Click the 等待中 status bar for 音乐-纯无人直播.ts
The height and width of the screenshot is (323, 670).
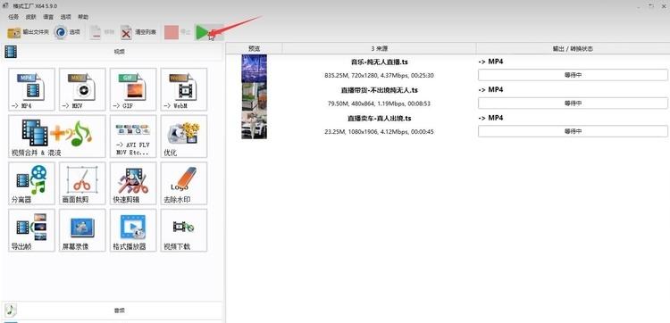[573, 75]
